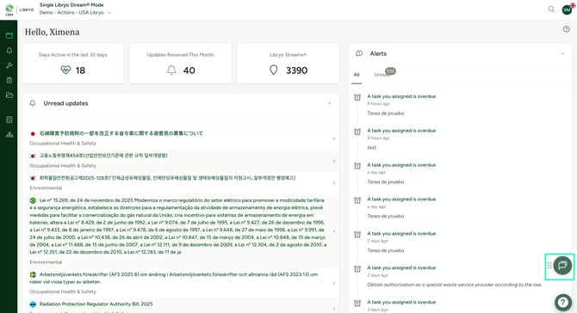Open the Libryo stream selector dropdown
This screenshot has height=313, width=577.
[75, 13]
